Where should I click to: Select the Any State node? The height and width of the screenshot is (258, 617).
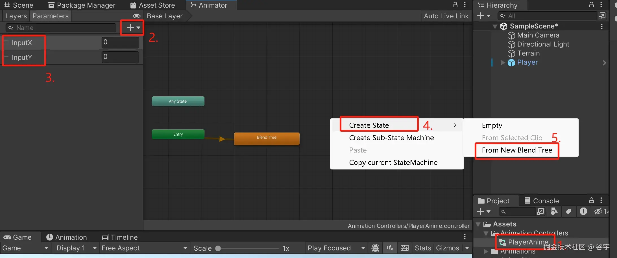(178, 101)
